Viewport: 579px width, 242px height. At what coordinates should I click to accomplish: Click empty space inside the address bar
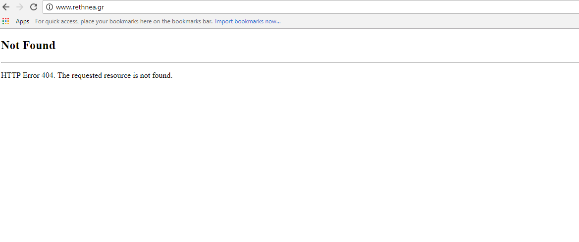pos(332,7)
